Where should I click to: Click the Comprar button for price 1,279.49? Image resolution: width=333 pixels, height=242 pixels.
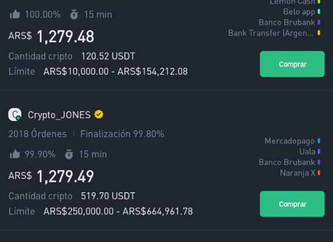(x=292, y=204)
